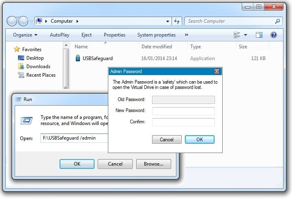Click the 121 KB size cell

(x=258, y=58)
